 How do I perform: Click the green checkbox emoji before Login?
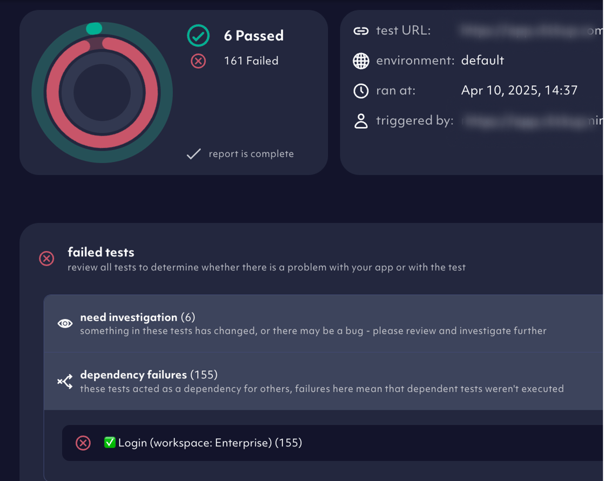click(110, 443)
